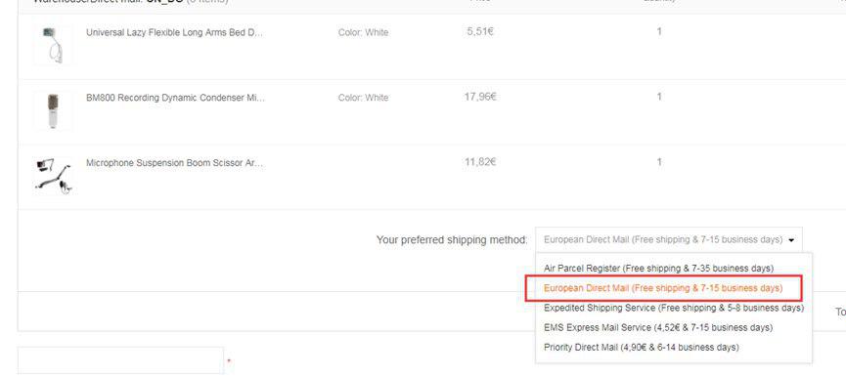Select Air Parcel Register shipping option

pos(659,269)
